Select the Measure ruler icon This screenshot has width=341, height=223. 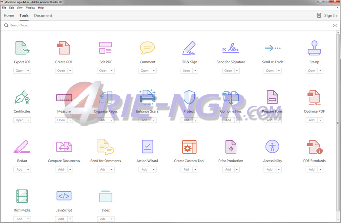(64, 98)
